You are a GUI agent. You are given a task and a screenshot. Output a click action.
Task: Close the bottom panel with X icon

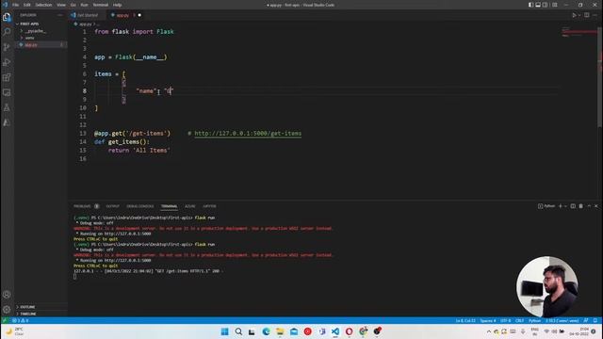point(596,206)
